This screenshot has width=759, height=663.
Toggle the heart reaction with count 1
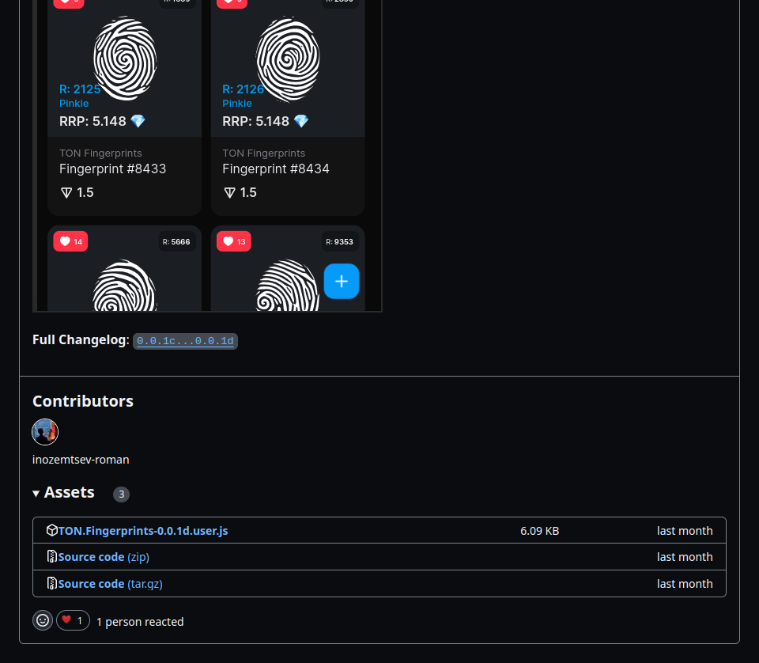pos(73,620)
